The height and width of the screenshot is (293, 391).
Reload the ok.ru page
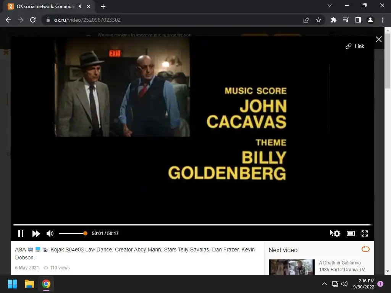tap(33, 20)
